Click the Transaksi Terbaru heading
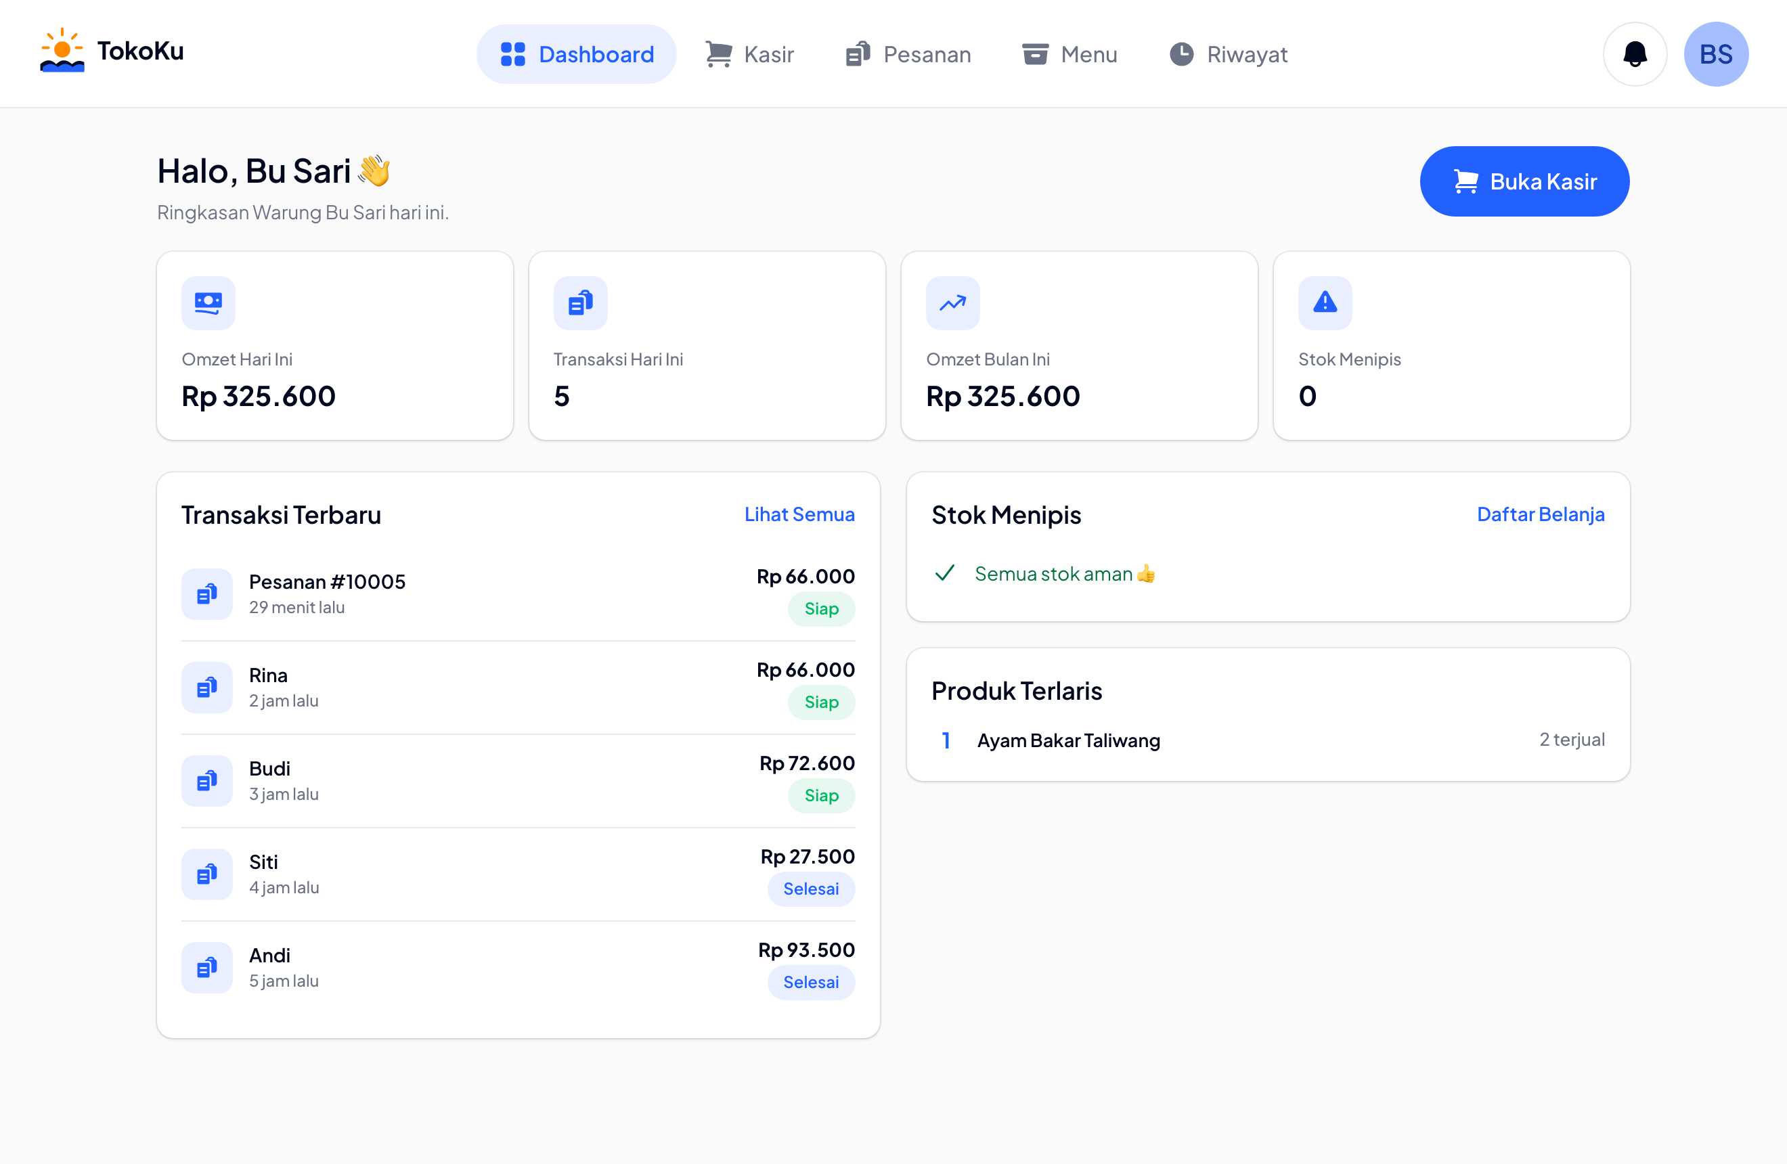1787x1164 pixels. (x=282, y=516)
